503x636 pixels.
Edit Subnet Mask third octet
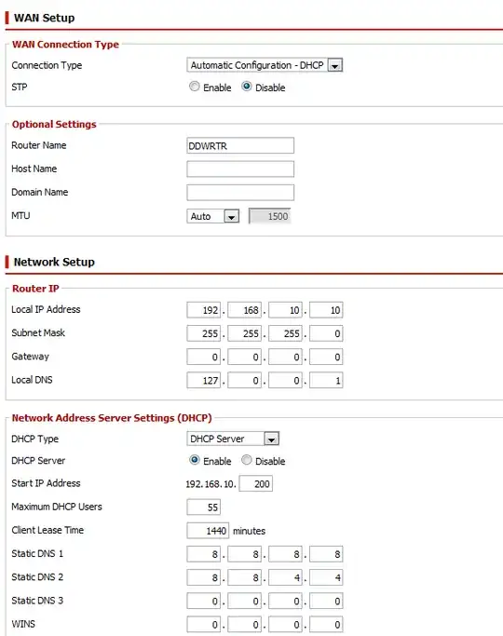tap(285, 333)
